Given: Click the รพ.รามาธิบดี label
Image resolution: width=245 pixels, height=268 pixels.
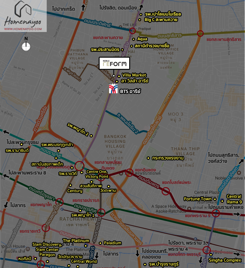Looking at the screenshot, I should pyautogui.click(x=17, y=151).
